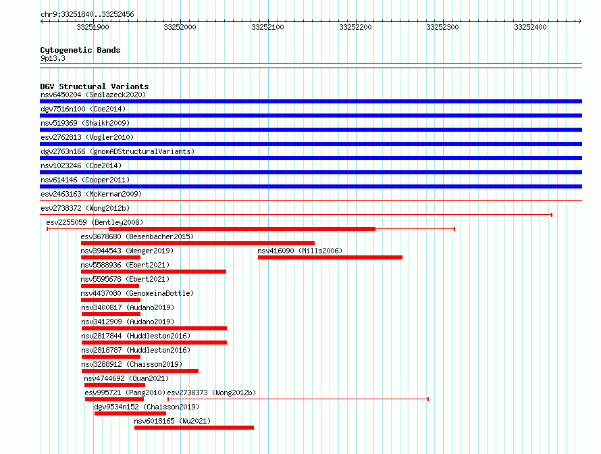Open esv2738372 (Wong2012b) variant label
Image resolution: width=601 pixels, height=454 pixels.
85,208
